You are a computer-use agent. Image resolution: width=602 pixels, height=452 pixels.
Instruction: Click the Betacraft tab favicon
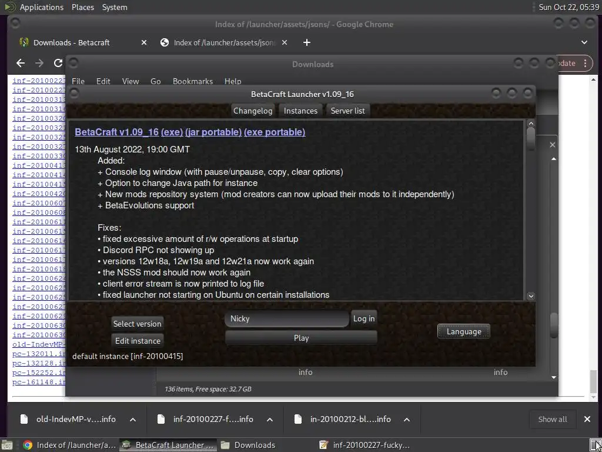click(x=24, y=42)
